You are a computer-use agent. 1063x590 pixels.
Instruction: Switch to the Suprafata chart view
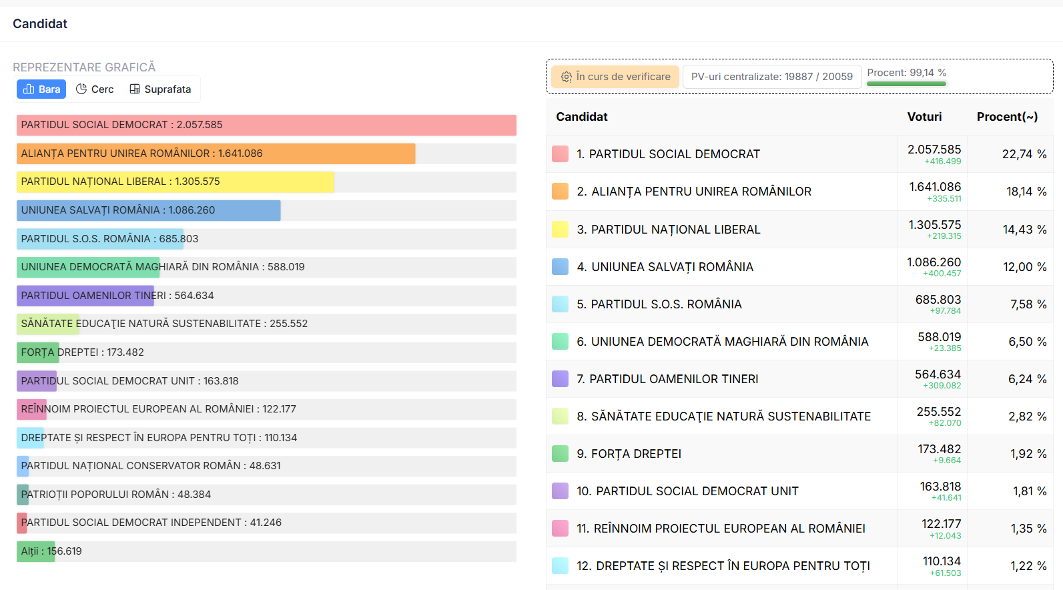pyautogui.click(x=160, y=89)
